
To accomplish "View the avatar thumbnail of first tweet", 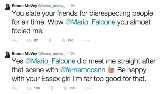I will (x=8, y=7).
